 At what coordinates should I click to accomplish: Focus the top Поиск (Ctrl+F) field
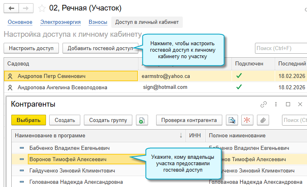(280, 48)
